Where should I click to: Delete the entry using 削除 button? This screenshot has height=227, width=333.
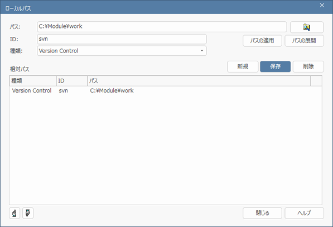point(308,67)
